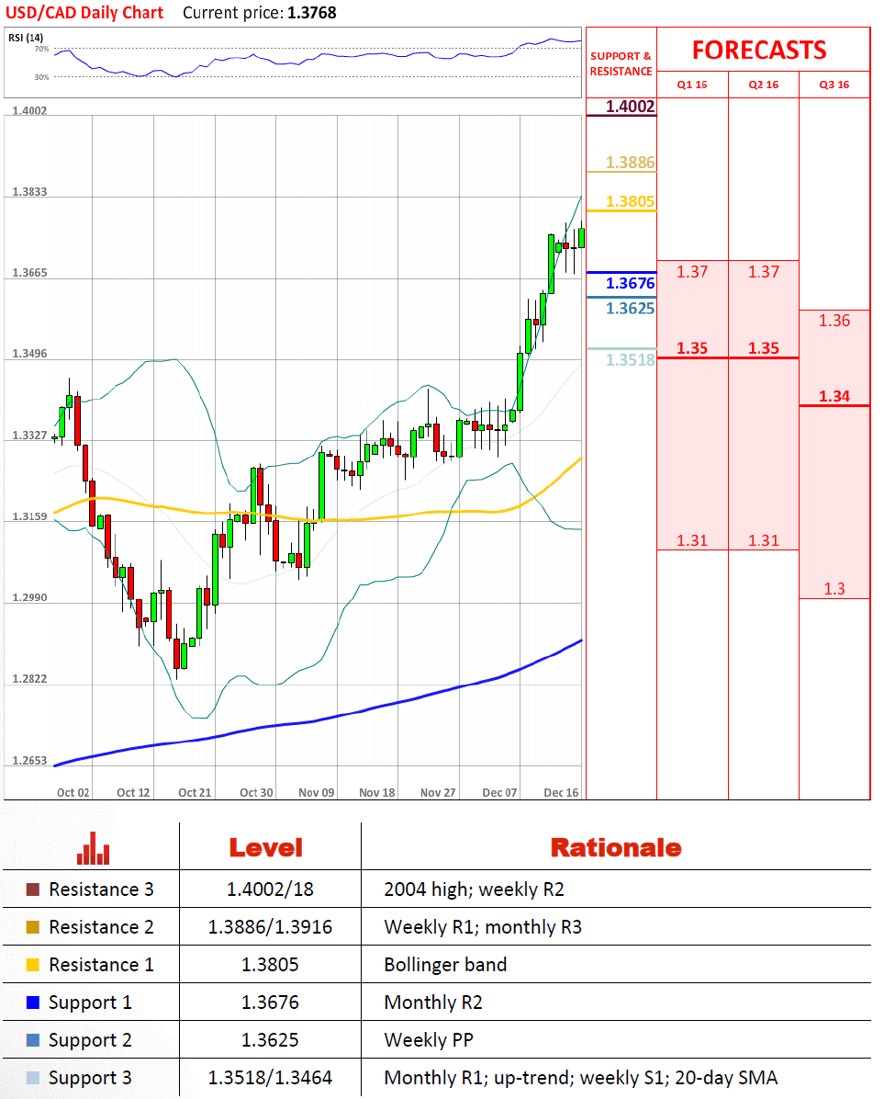Image resolution: width=884 pixels, height=1099 pixels.
Task: Click the 1.3676 support level label
Action: [x=630, y=283]
